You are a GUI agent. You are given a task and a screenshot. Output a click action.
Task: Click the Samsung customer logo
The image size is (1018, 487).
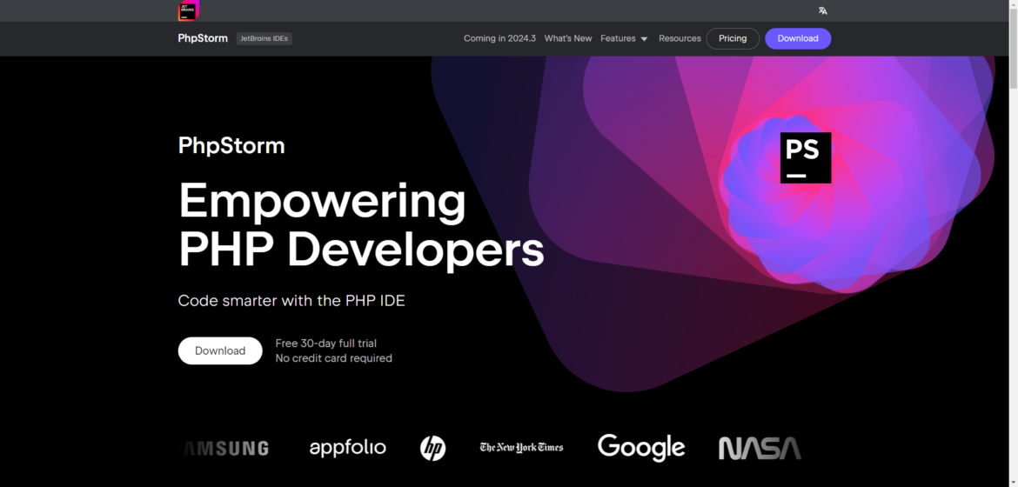(224, 448)
